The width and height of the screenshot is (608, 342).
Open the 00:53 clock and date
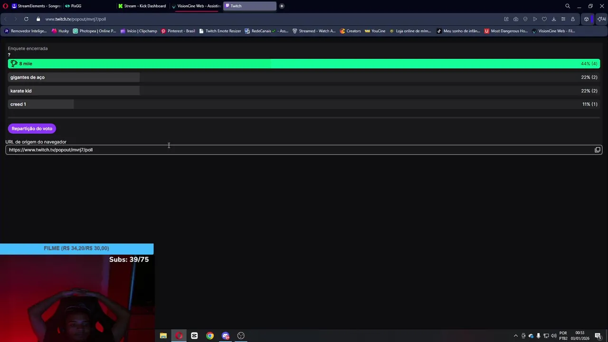click(580, 336)
